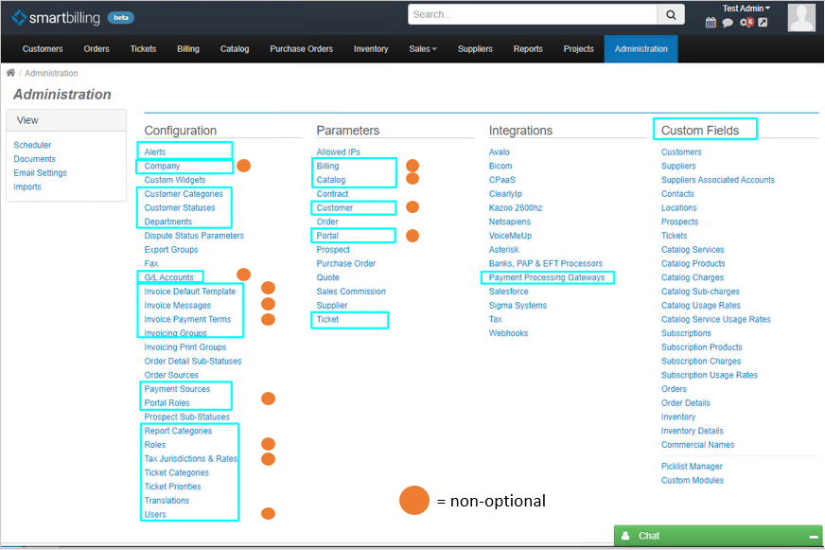This screenshot has width=825, height=550.
Task: Open the Users configuration link
Action: pyautogui.click(x=155, y=515)
